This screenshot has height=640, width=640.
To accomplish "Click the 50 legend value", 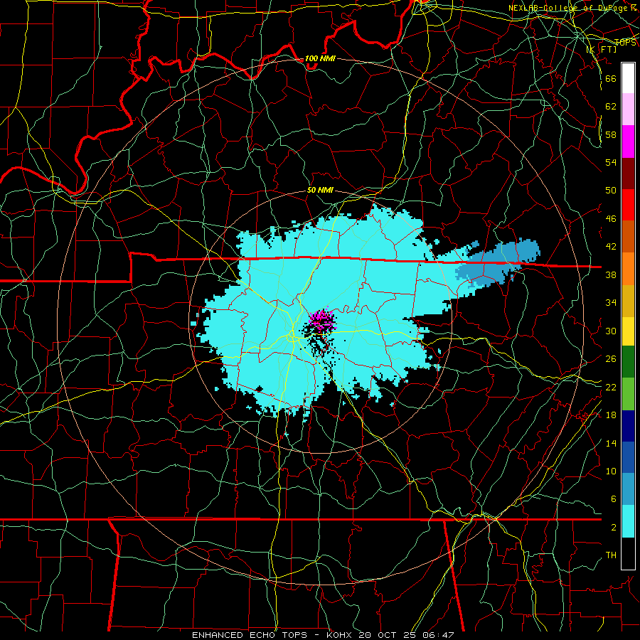I will [611, 190].
